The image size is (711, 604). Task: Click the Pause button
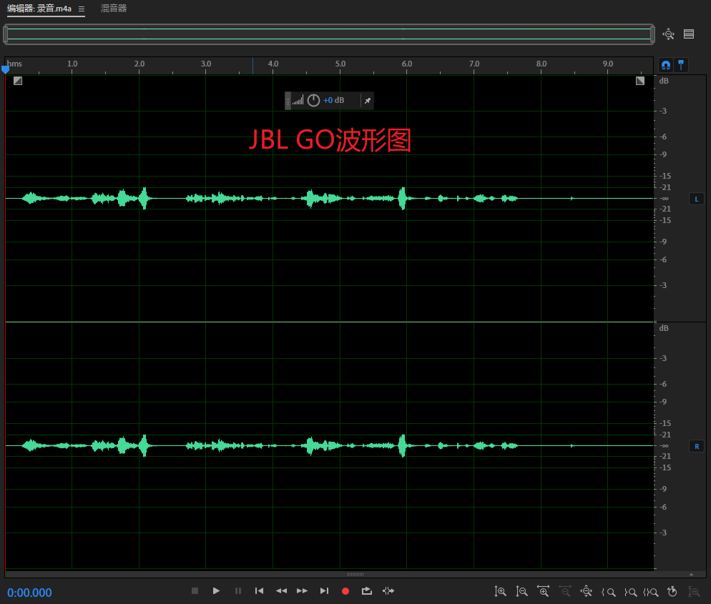click(238, 591)
